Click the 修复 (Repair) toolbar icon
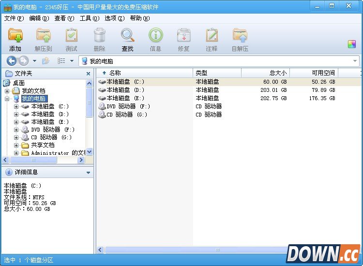This screenshot has width=363, height=266. [x=184, y=39]
